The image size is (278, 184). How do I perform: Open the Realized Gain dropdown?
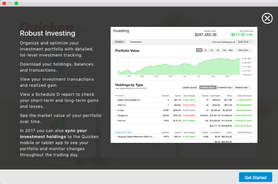tap(242, 87)
